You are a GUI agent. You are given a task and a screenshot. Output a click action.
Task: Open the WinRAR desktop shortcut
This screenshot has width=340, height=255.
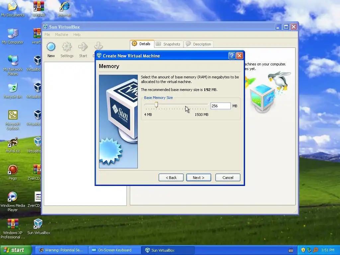coord(39,9)
